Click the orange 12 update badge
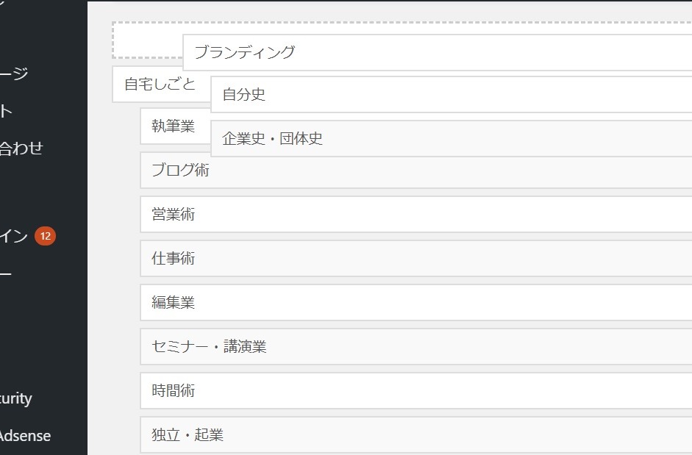The height and width of the screenshot is (455, 692). (x=45, y=236)
